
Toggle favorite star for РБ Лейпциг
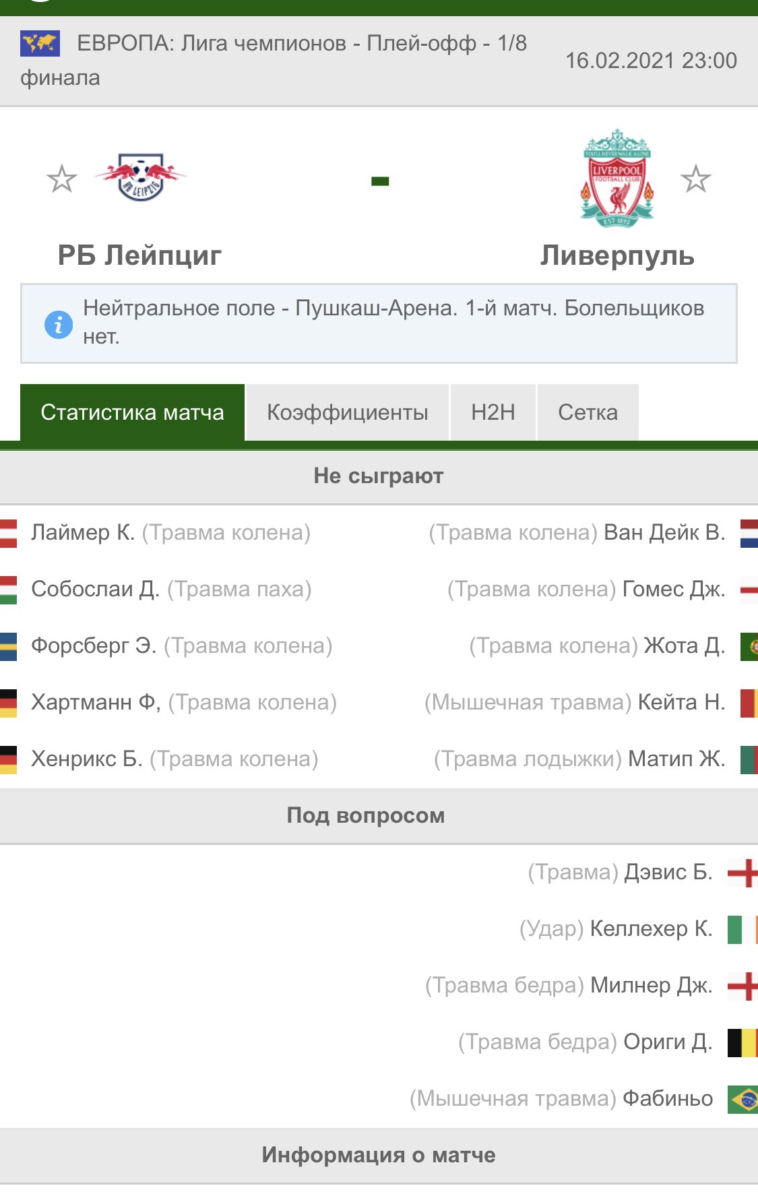pyautogui.click(x=62, y=179)
